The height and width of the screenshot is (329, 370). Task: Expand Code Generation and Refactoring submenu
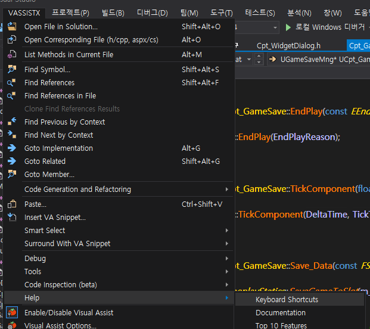coord(119,190)
